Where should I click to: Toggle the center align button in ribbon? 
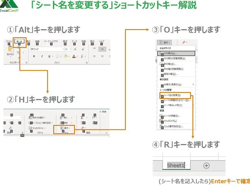pos(102,49)
